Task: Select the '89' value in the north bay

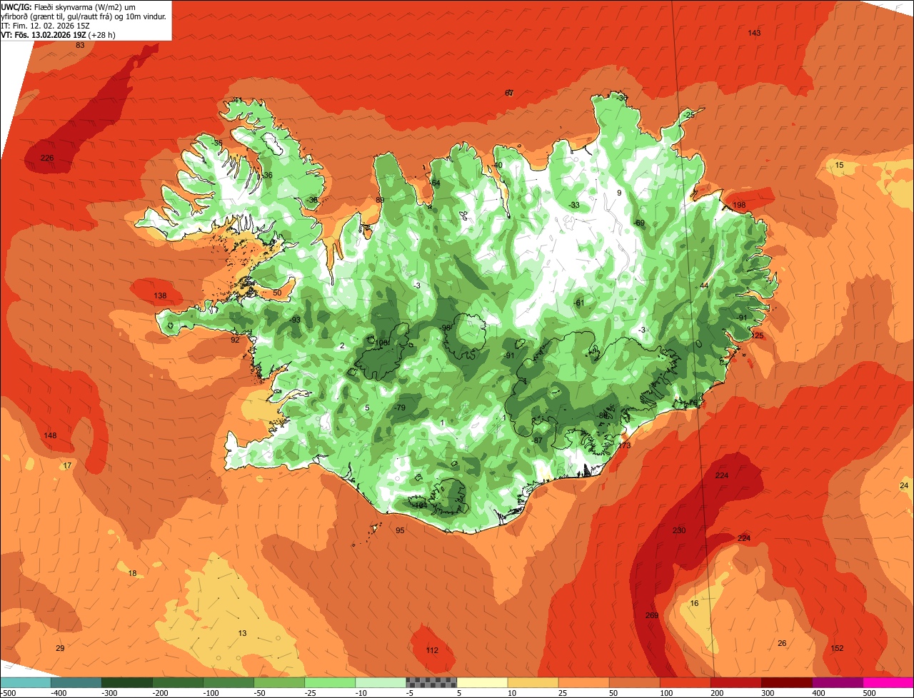Action: [x=380, y=200]
